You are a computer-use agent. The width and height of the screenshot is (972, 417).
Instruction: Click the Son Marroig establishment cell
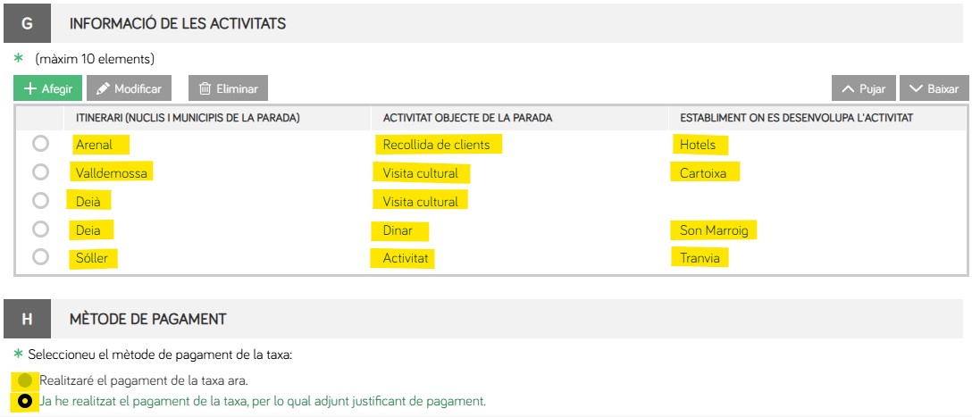pyautogui.click(x=713, y=230)
